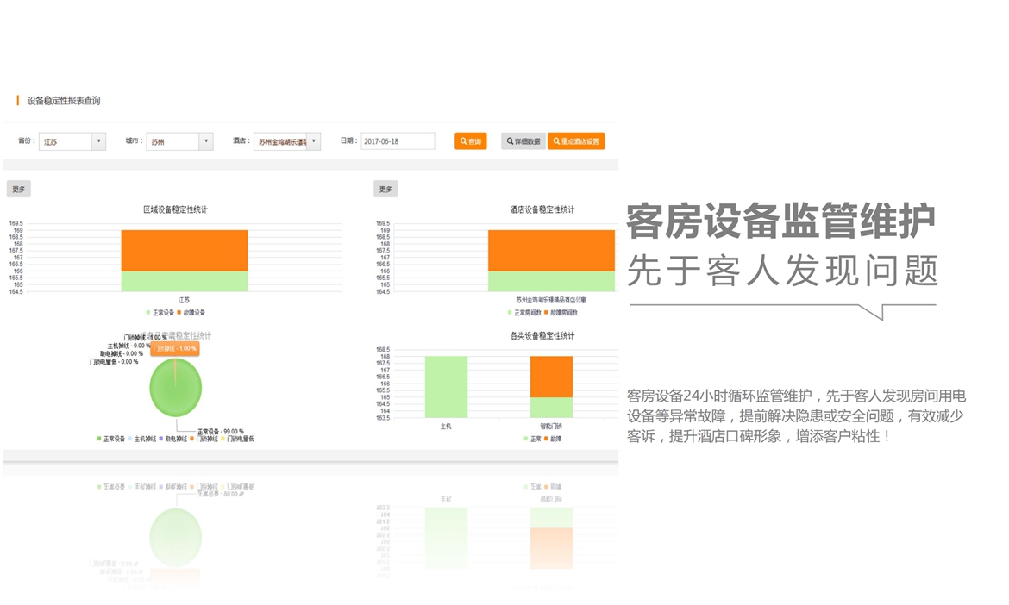Viewport: 1009px width, 605px height.
Task: Toggle 门锁电量低 legend under the pie chart
Action: pos(240,439)
